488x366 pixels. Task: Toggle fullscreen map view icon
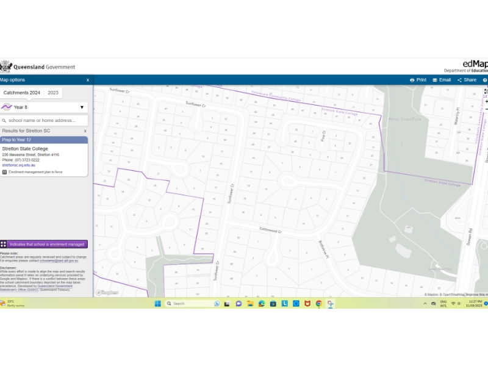click(x=486, y=91)
